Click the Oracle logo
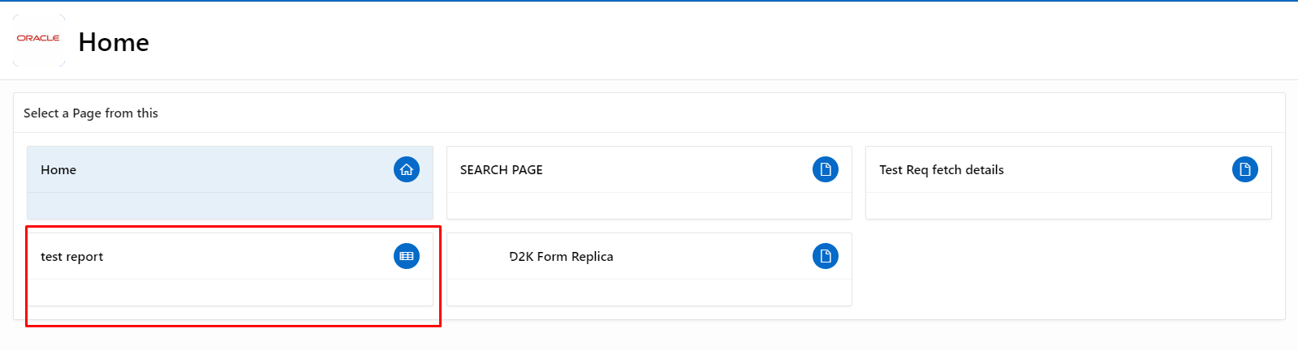 [38, 39]
